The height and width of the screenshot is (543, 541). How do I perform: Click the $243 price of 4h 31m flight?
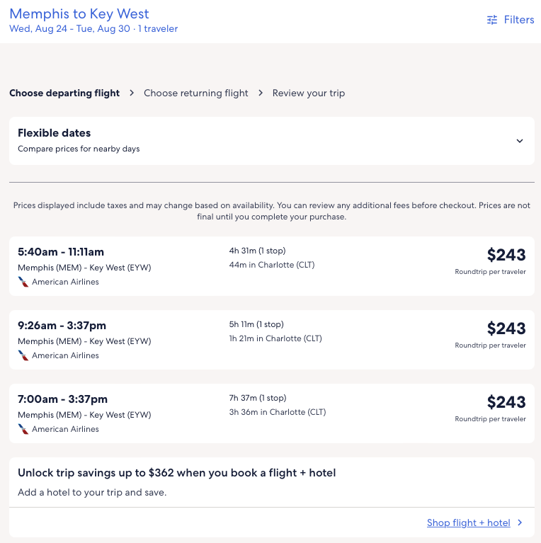pyautogui.click(x=506, y=255)
